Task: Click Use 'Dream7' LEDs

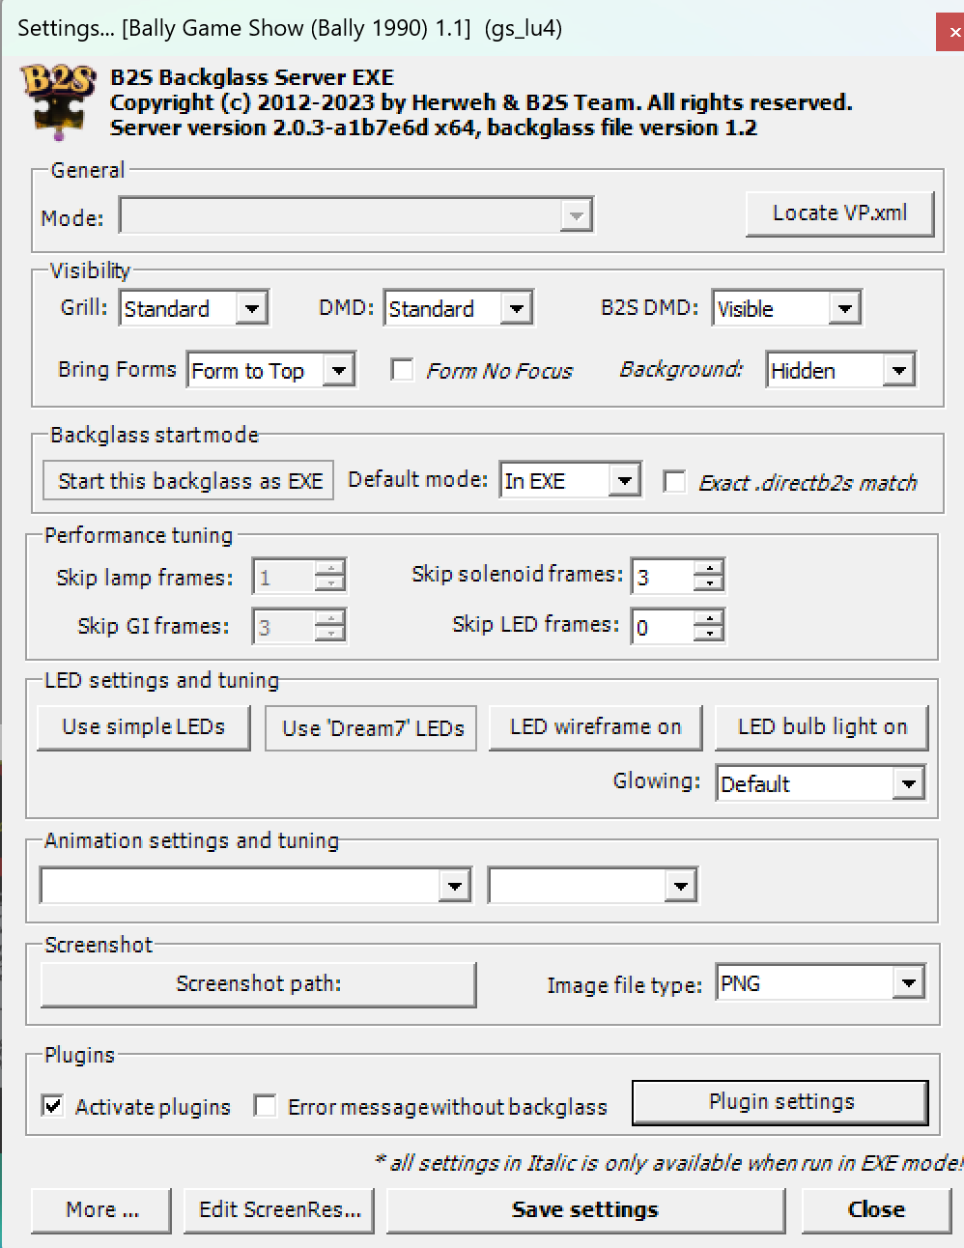Action: click(370, 727)
